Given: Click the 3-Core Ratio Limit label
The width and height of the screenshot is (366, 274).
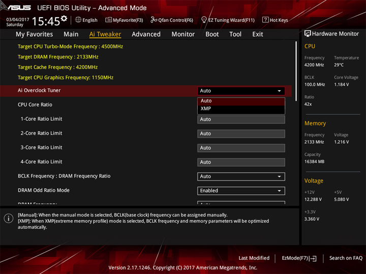Looking at the screenshot, I should click(41, 147).
